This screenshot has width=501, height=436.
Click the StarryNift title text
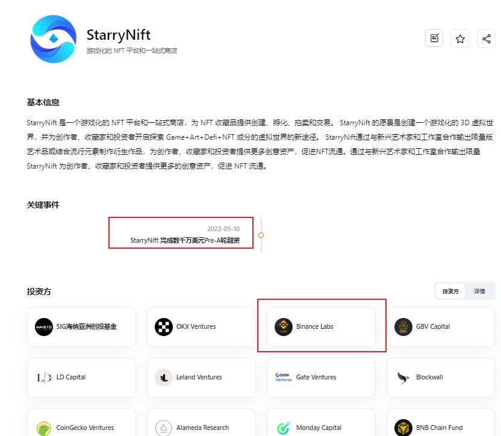(119, 35)
